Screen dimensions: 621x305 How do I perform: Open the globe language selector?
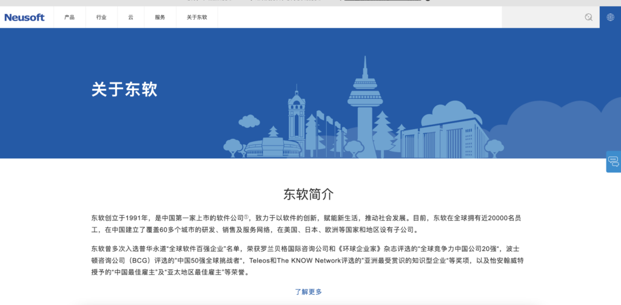coord(610,17)
